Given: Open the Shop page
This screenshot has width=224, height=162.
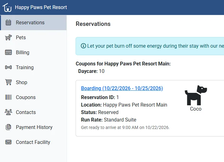Looking at the screenshot, I should (x=33, y=82).
